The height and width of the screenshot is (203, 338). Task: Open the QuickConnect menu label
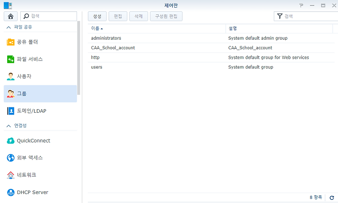point(33,141)
